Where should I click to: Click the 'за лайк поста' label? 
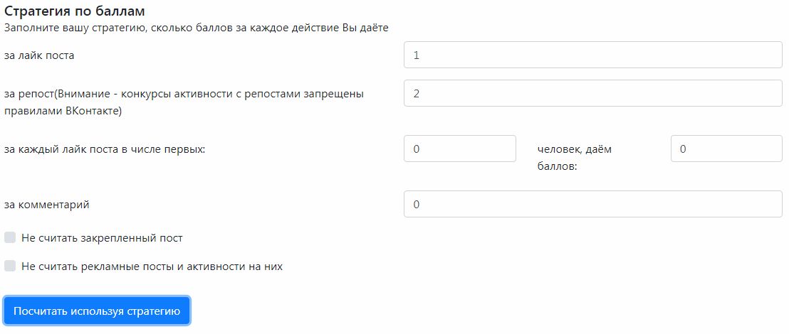pos(39,55)
